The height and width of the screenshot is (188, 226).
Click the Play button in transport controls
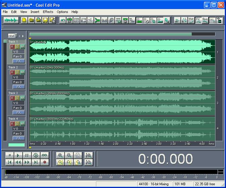[x=18, y=155]
